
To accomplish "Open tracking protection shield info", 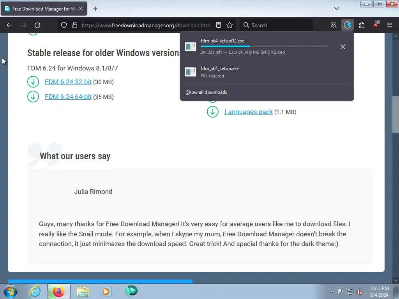I will tap(64, 25).
